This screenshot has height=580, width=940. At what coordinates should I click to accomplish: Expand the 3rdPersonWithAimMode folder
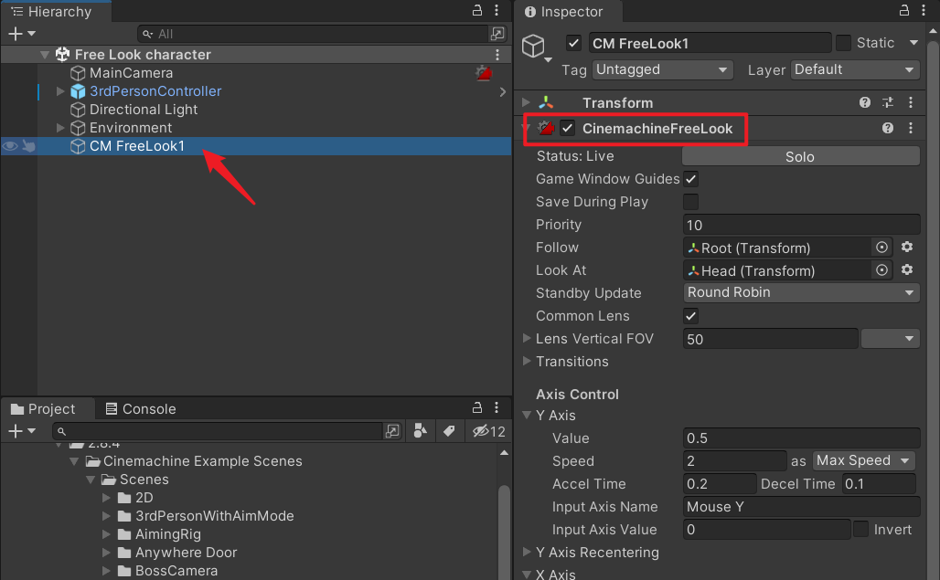point(106,516)
